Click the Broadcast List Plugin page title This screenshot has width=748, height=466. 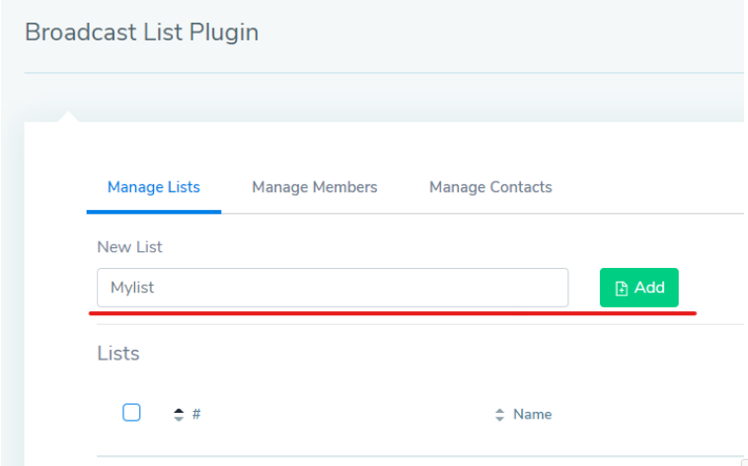141,32
